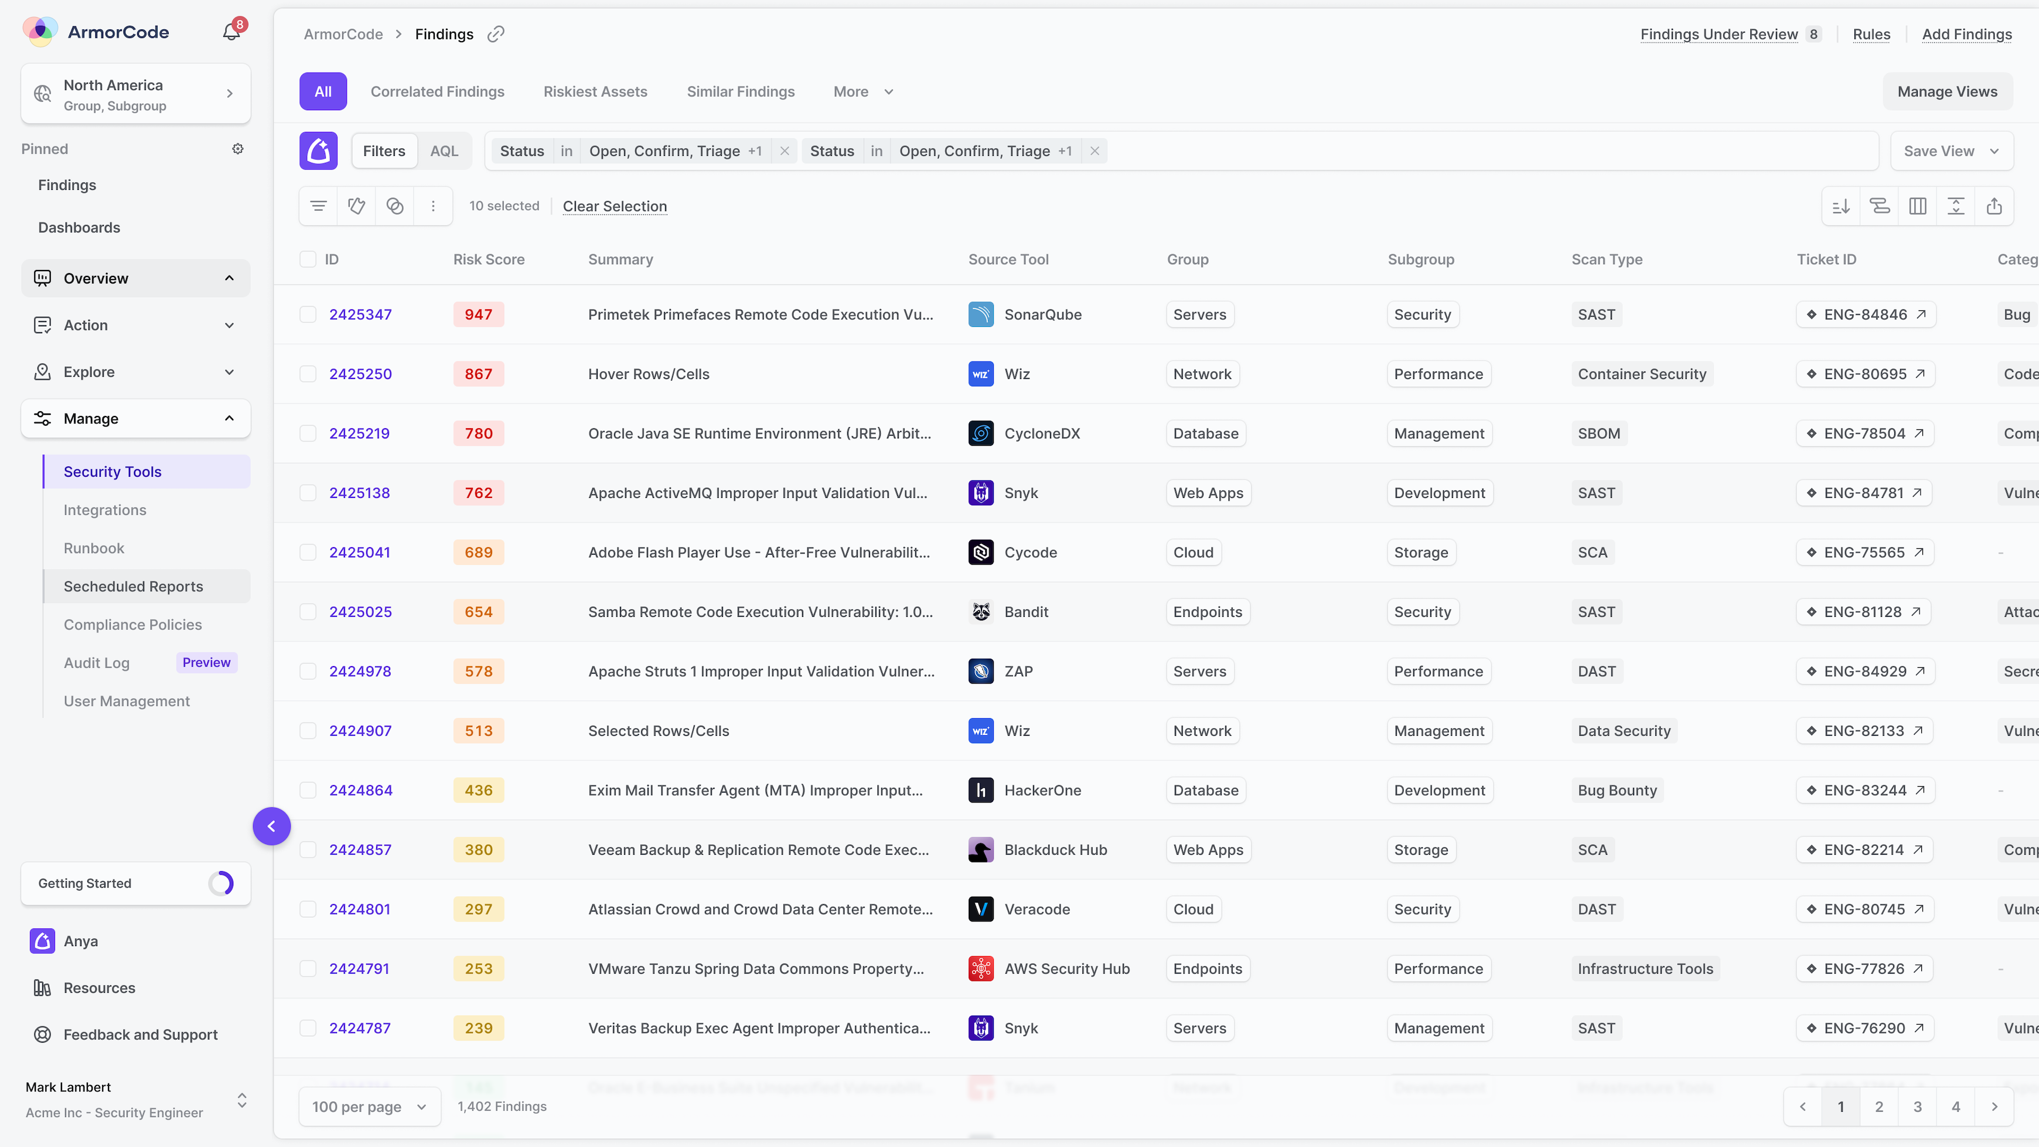Click the tag icon in selection toolbar
This screenshot has height=1147, width=2039.
357,206
